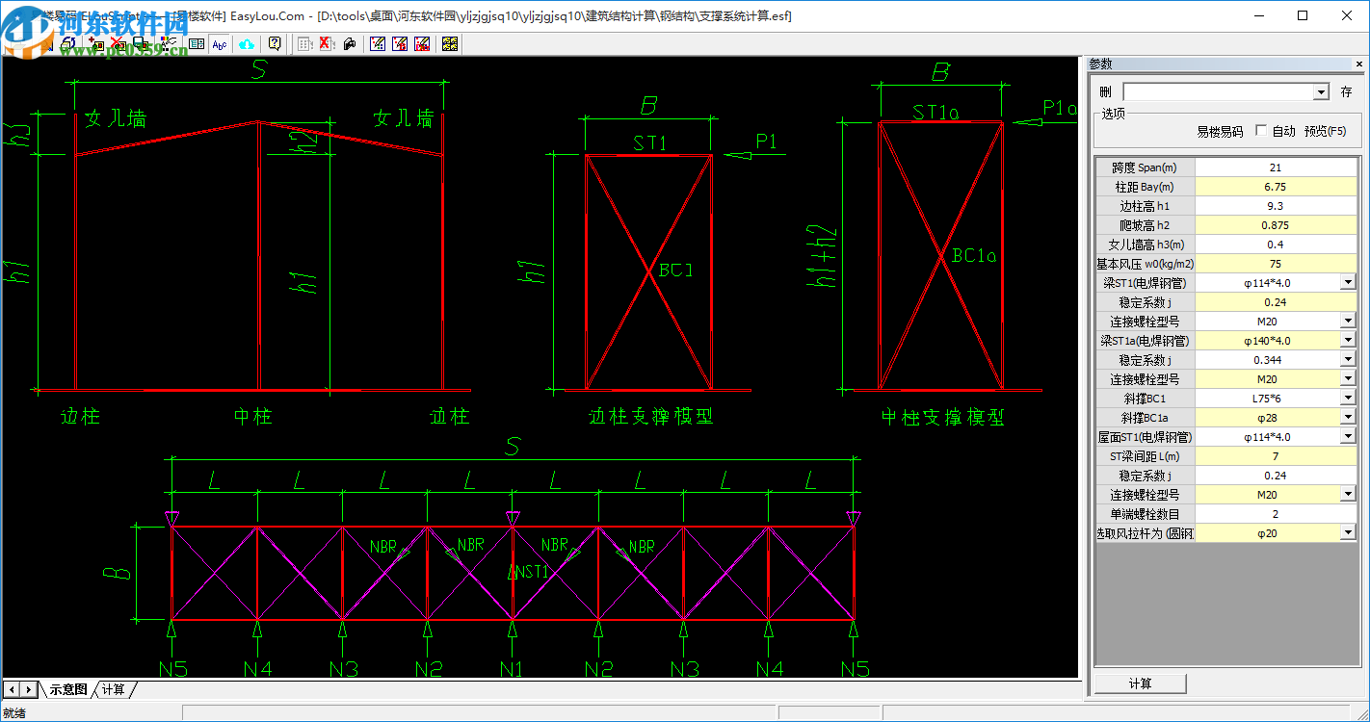Click the 预览(F5) preview button
The height and width of the screenshot is (722, 1370).
click(1325, 131)
